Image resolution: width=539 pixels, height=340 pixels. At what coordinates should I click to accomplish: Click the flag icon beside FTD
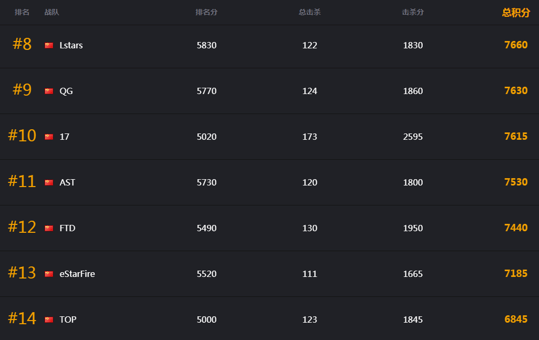[x=49, y=228]
